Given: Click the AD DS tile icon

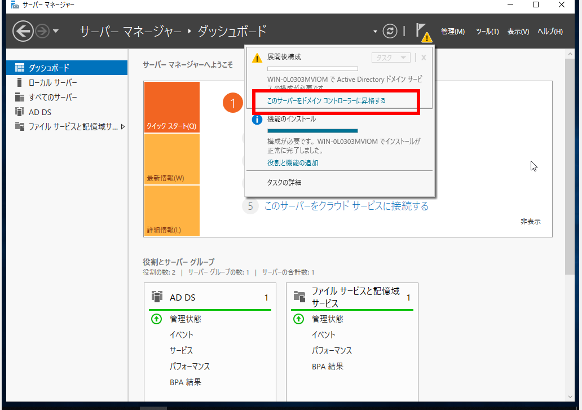Looking at the screenshot, I should [157, 297].
